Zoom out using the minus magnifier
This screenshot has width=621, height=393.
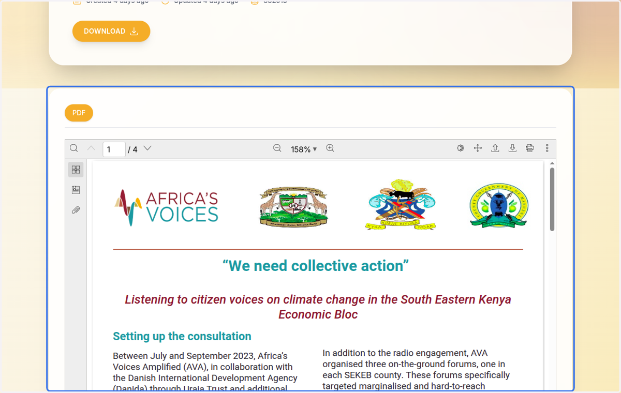tap(277, 148)
